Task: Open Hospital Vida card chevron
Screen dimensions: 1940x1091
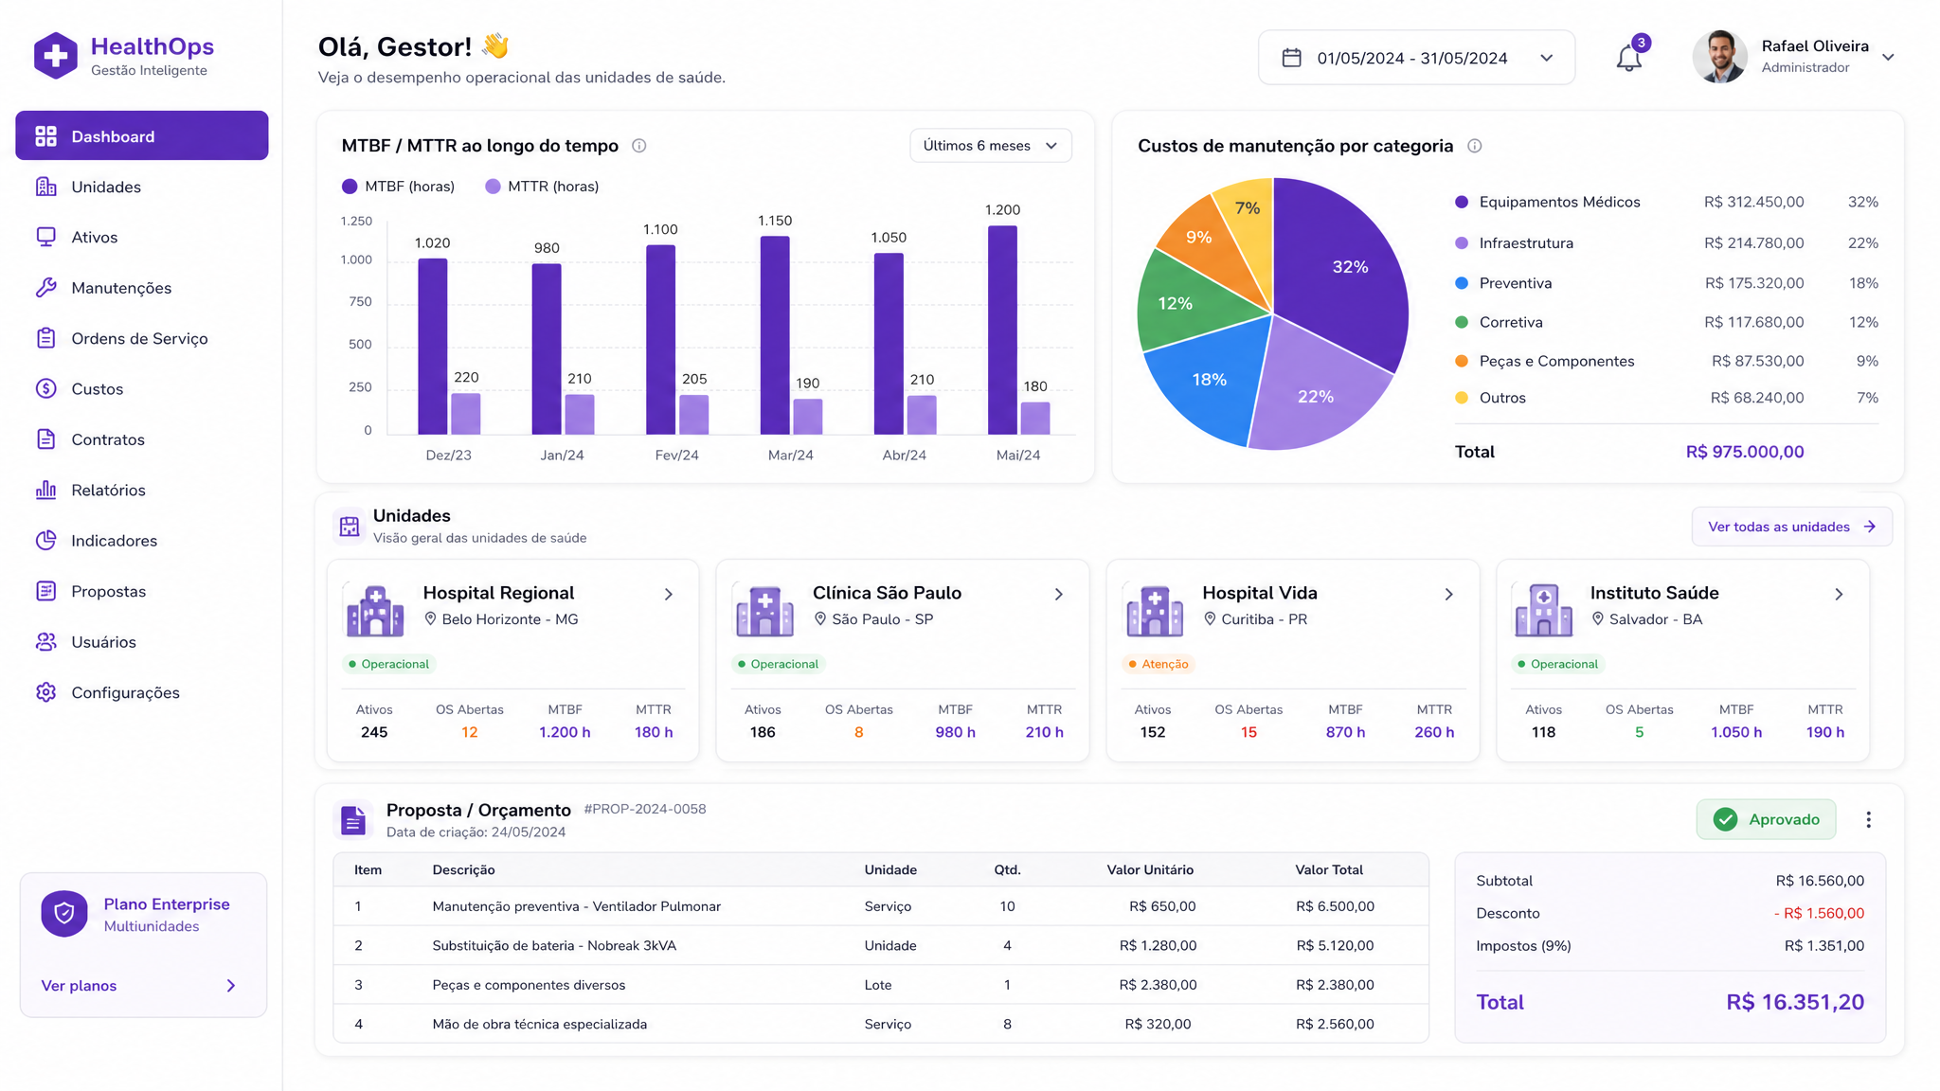Action: [x=1449, y=595]
